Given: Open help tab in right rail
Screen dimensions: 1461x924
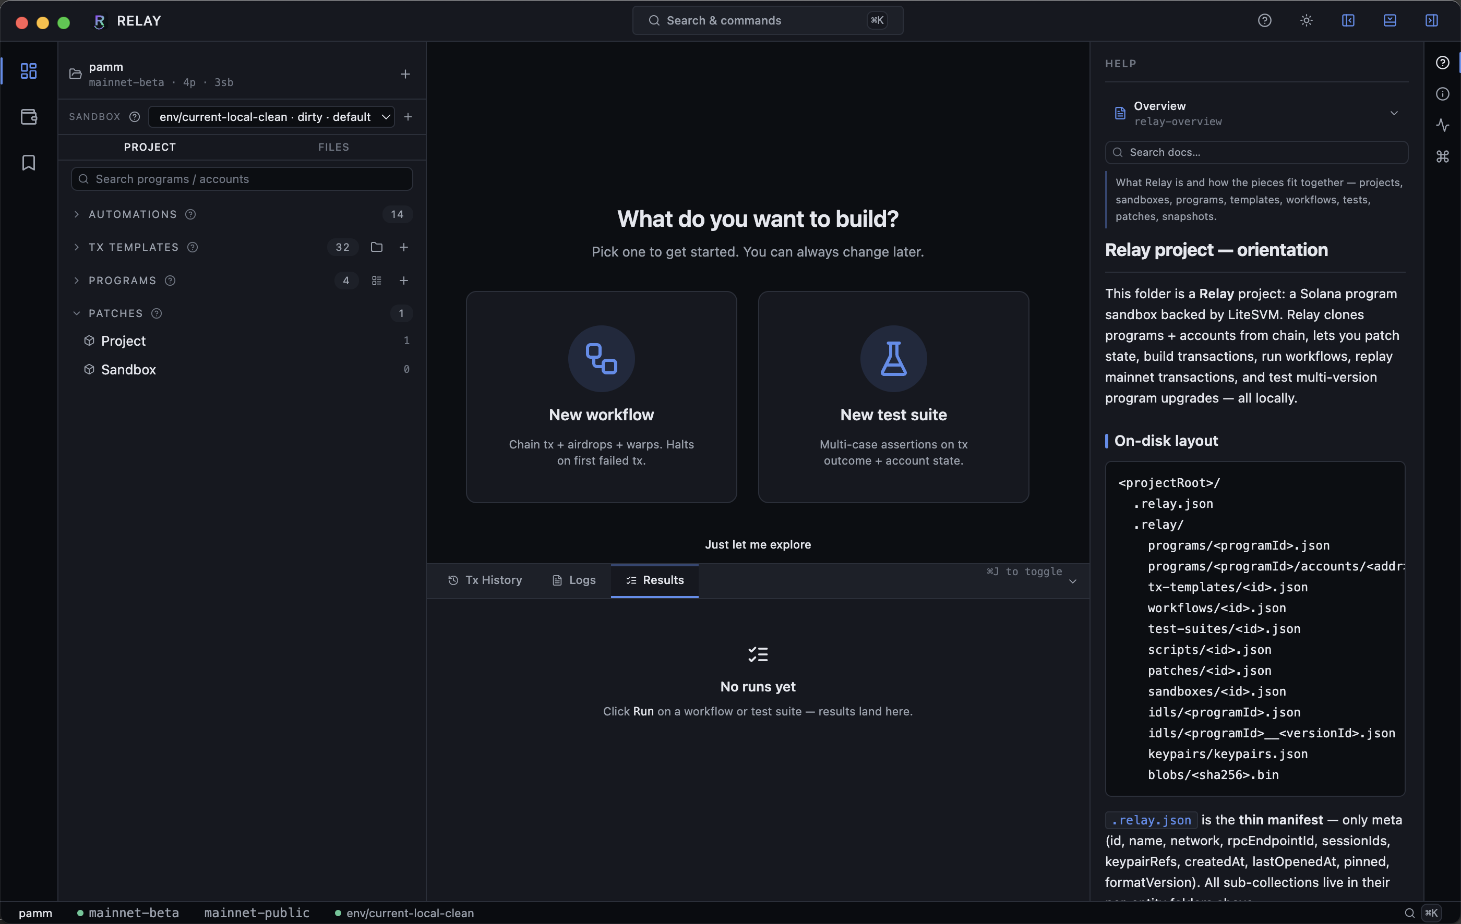Looking at the screenshot, I should [1443, 63].
